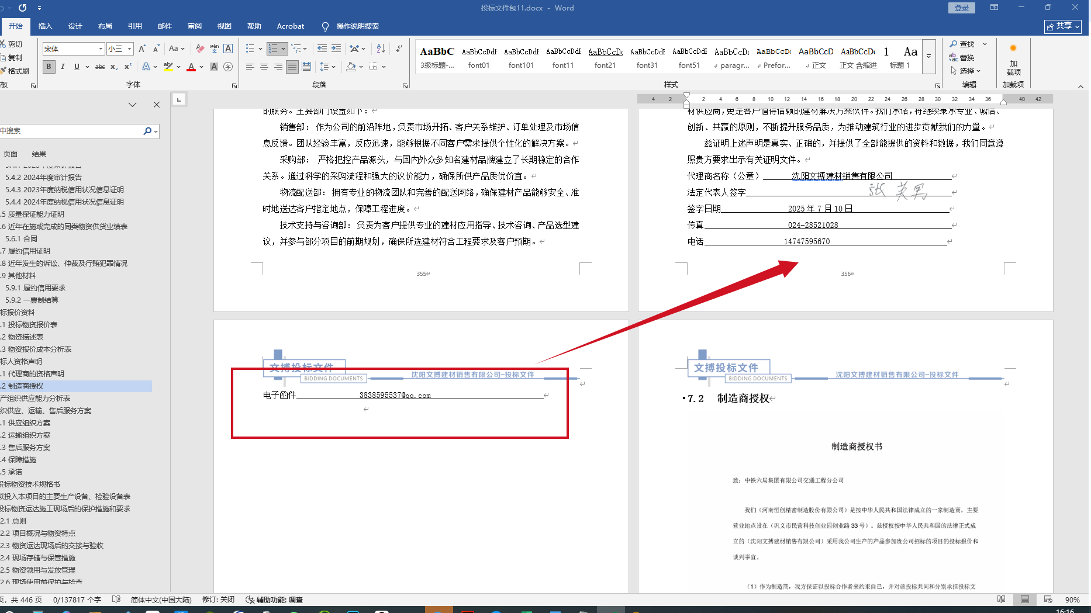Image resolution: width=1091 pixels, height=613 pixels.
Task: Switch to web layout view
Action: pyautogui.click(x=1048, y=600)
